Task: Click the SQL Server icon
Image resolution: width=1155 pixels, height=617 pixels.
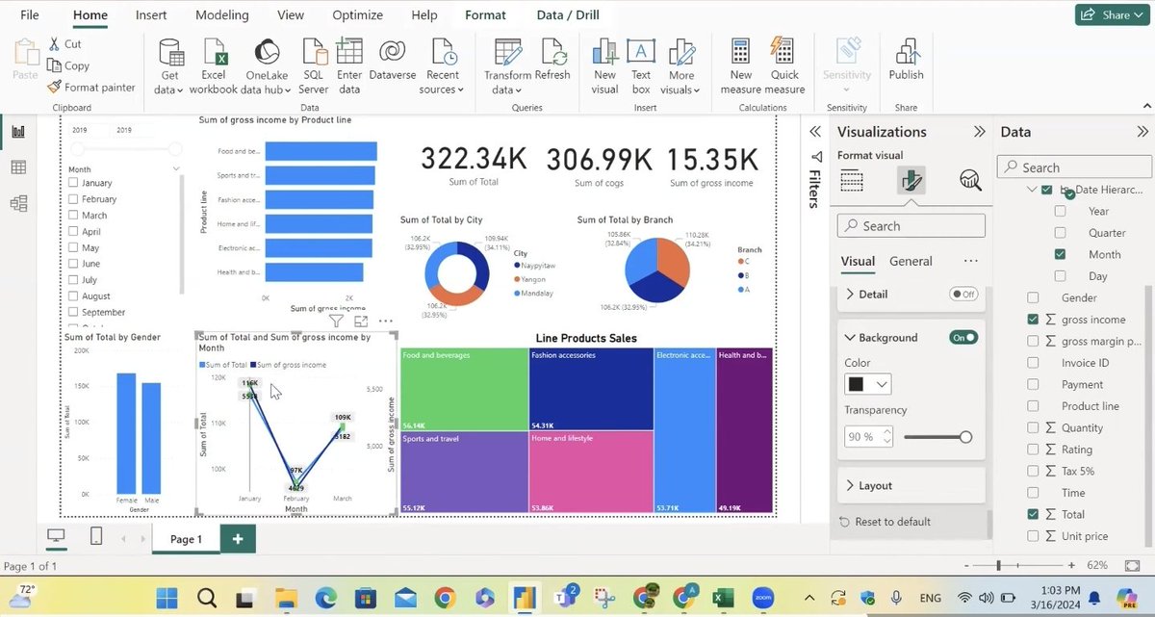Action: [x=314, y=54]
